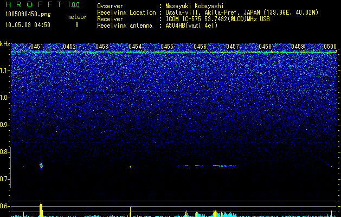Screen dimensions: 341x217
Task: Click the 0500 time marker
Action: 330,47
